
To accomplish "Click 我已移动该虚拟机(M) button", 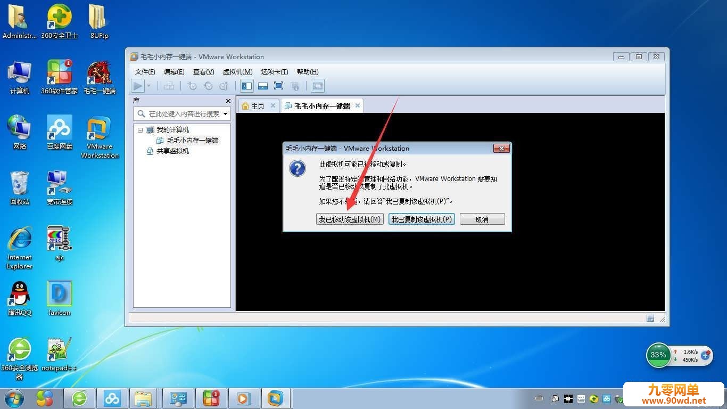I will tap(350, 219).
